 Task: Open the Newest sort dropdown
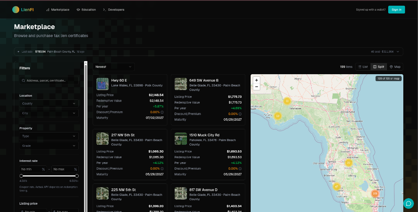pyautogui.click(x=113, y=67)
